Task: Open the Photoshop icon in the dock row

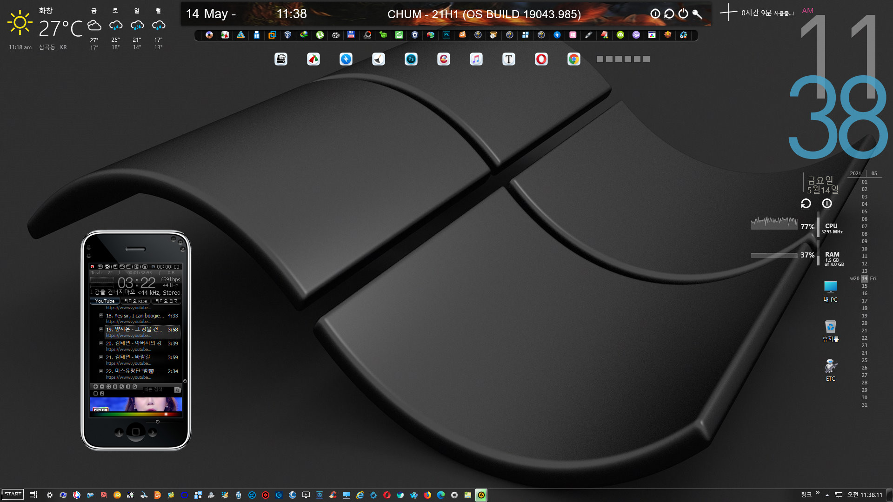Action: point(411,59)
